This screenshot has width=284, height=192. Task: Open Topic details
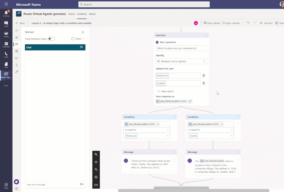(212, 23)
